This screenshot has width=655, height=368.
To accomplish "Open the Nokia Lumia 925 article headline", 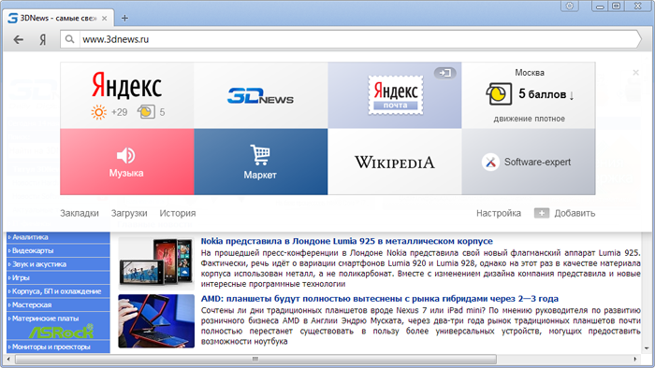I will click(347, 241).
